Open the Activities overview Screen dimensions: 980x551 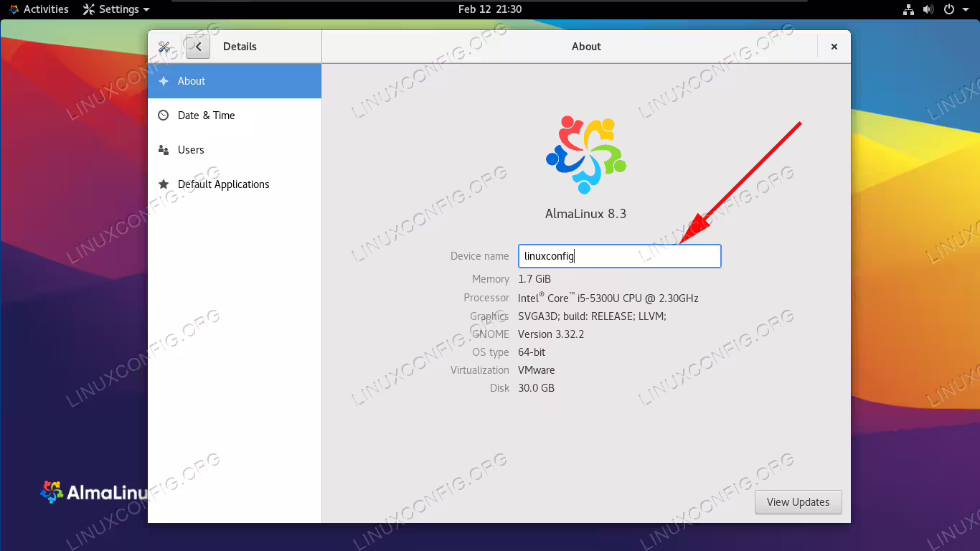point(39,9)
